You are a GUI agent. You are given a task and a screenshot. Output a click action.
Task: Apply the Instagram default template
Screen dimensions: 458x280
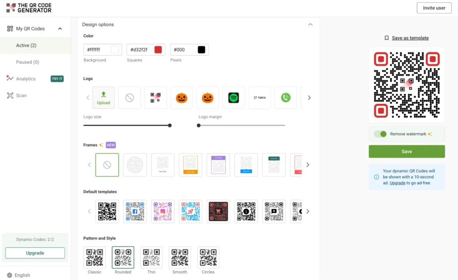pos(163,212)
